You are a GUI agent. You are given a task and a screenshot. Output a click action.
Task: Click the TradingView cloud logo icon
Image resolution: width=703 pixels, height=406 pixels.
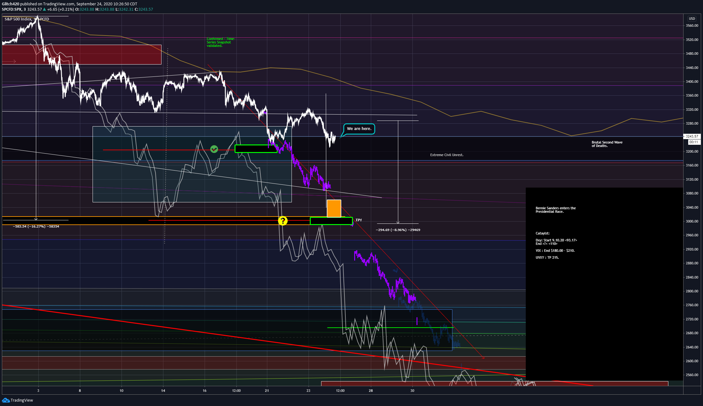[6, 400]
